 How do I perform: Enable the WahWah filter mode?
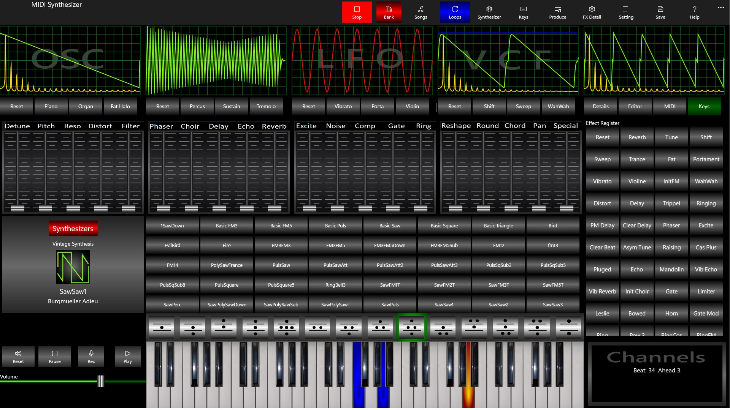558,106
